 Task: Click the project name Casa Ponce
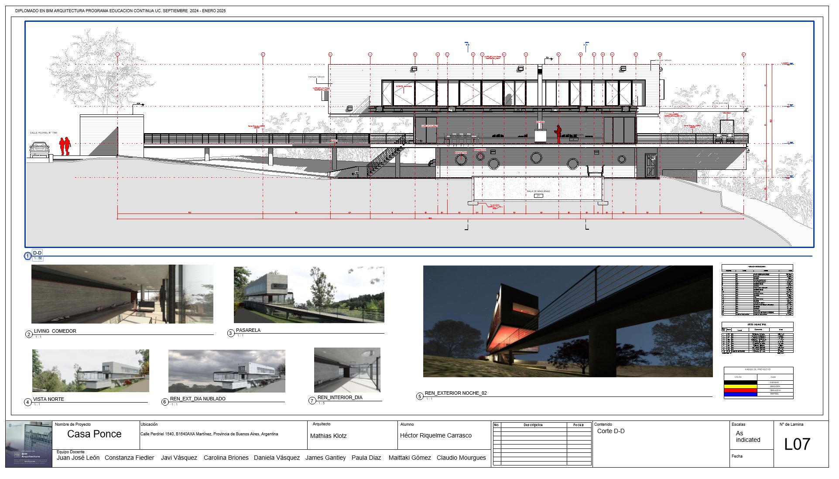[94, 434]
